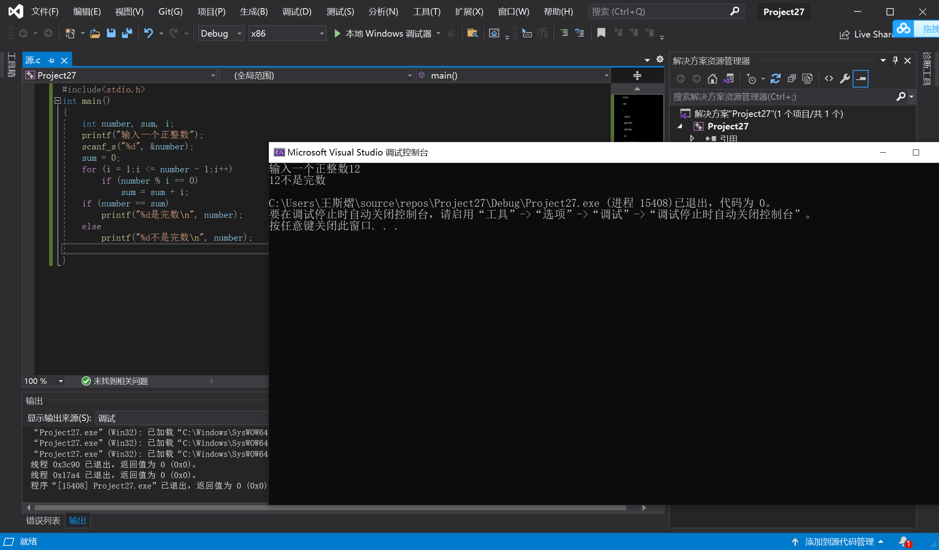
Task: Open the 显示输出来源 调试 dropdown
Action: pos(182,418)
